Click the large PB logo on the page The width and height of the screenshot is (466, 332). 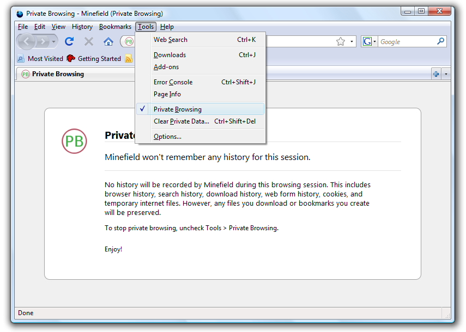(74, 141)
